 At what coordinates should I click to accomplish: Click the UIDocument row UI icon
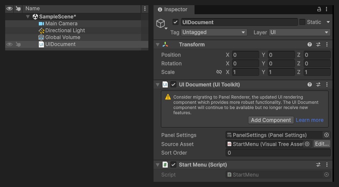41,44
